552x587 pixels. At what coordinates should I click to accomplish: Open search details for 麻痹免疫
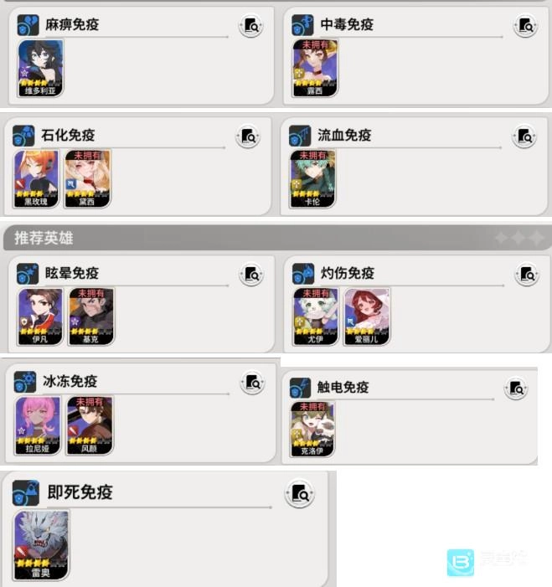pos(251,26)
